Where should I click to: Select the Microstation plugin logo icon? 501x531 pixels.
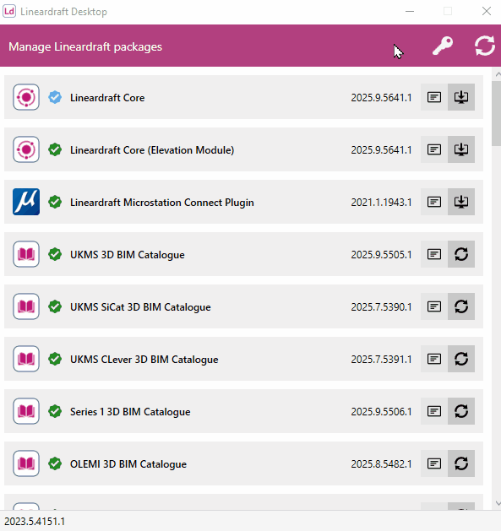tap(26, 202)
